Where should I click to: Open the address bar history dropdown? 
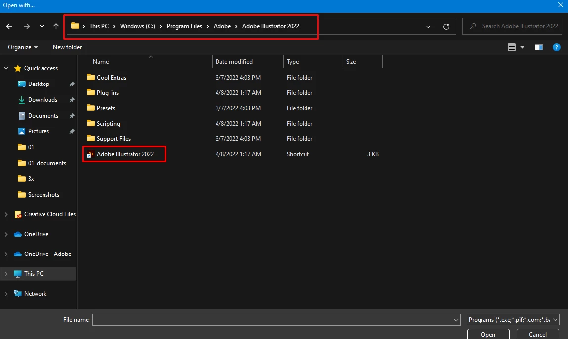[428, 27]
